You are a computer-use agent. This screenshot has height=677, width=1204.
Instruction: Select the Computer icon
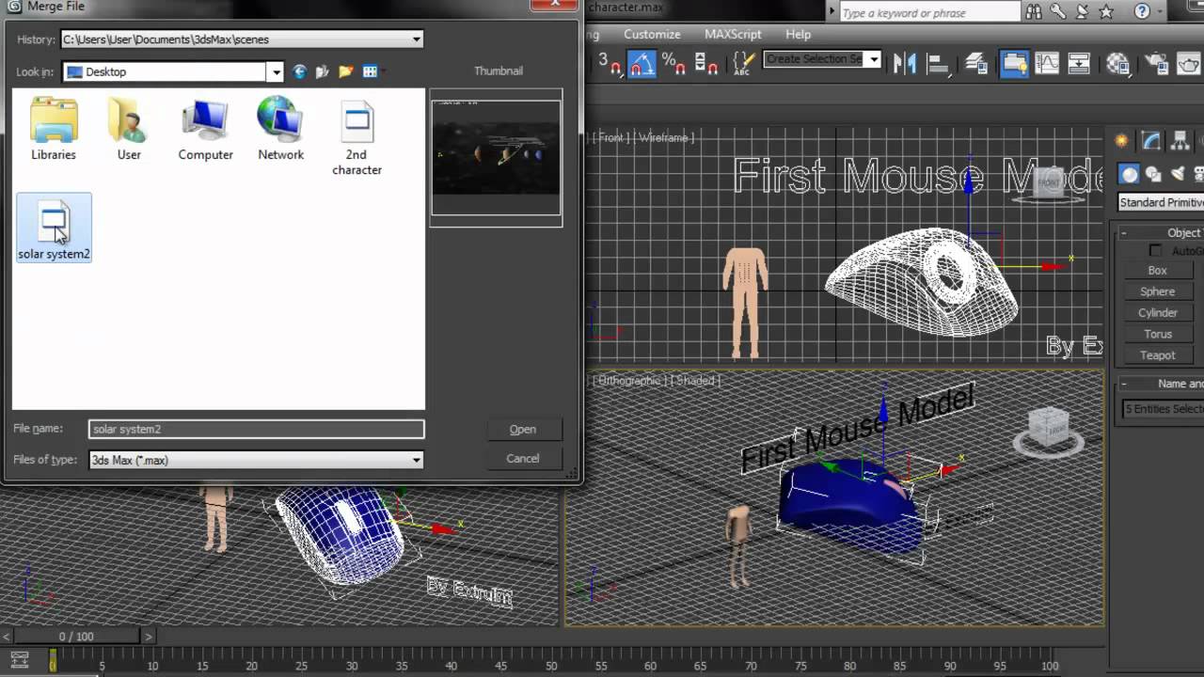[205, 130]
